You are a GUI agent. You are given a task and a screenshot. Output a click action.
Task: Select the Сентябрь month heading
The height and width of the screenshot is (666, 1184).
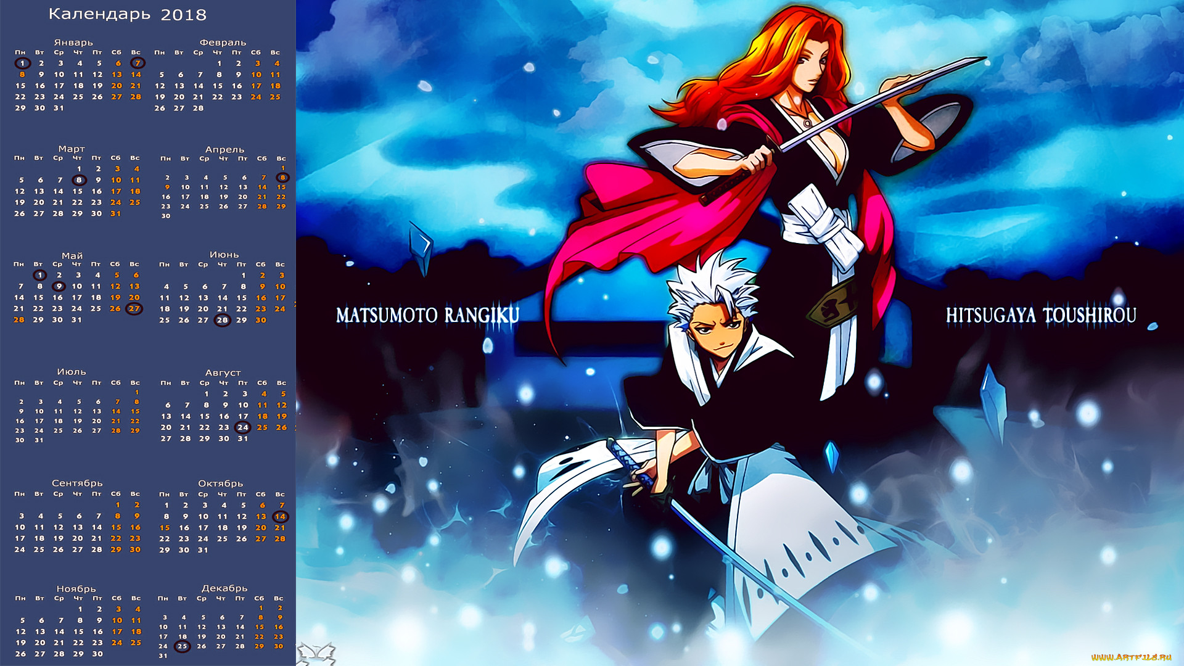click(x=77, y=483)
